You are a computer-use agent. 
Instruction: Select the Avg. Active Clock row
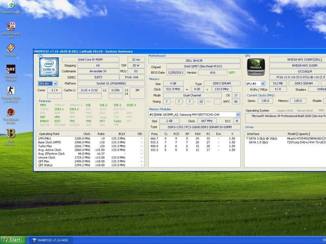[90, 150]
